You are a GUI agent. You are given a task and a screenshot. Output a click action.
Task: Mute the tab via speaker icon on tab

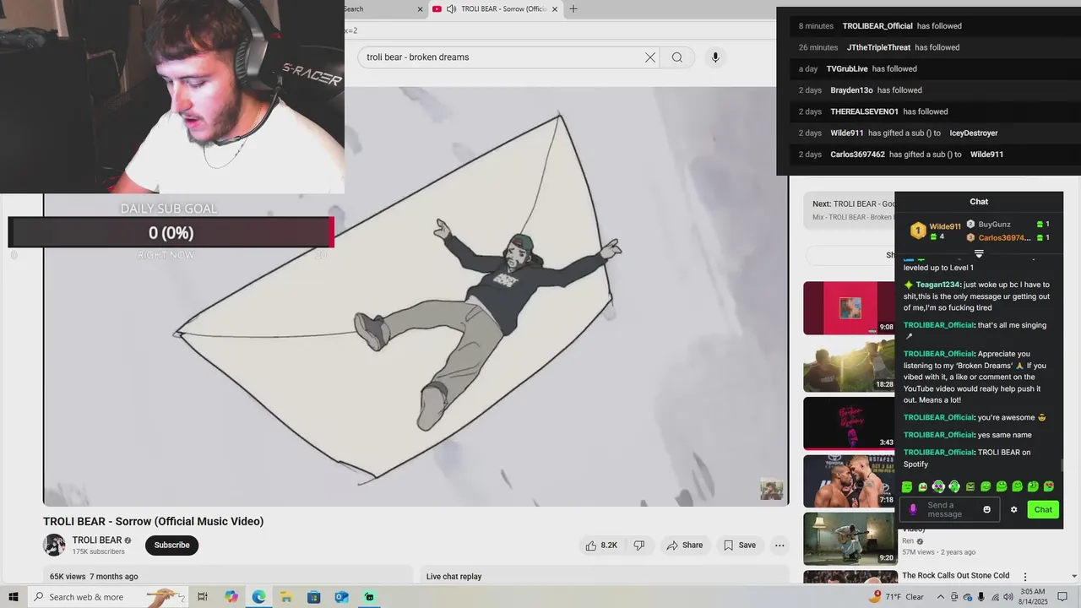click(451, 9)
